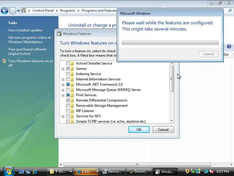
Task: Go back with the blue Back arrow
Action: pos(4,11)
